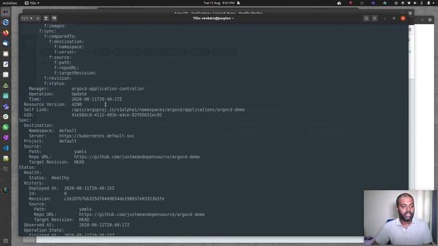Image resolution: width=438 pixels, height=246 pixels.
Task: Open the Tilix hamburger menu
Action: click(374, 18)
